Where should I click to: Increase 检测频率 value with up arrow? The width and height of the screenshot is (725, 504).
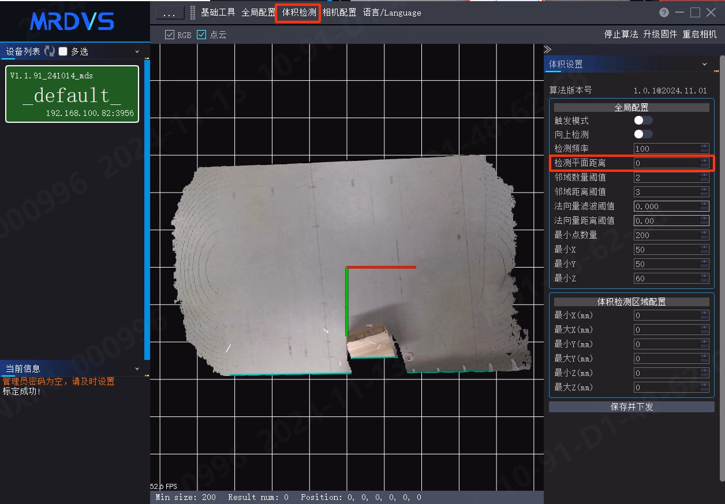click(x=704, y=146)
